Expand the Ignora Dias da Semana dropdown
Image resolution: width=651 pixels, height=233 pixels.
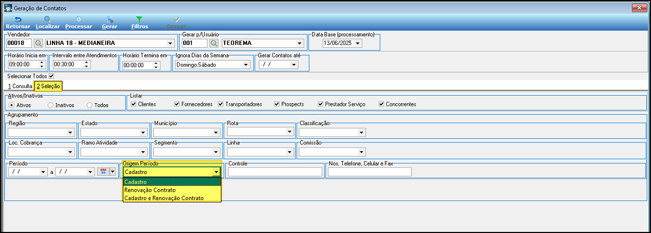pyautogui.click(x=245, y=65)
